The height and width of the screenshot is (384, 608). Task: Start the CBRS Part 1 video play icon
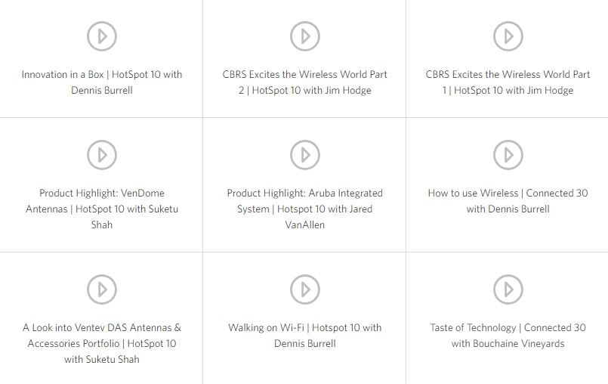(x=508, y=36)
